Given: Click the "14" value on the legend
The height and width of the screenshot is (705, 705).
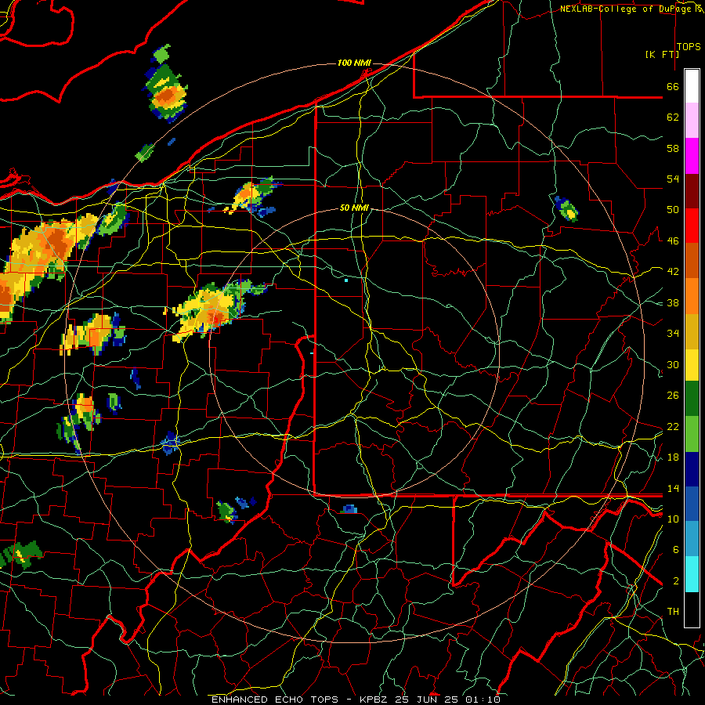Looking at the screenshot, I should (x=673, y=488).
